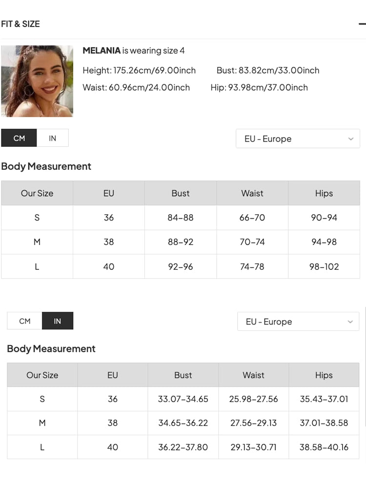Select CM unit in upper toggle
This screenshot has height=488, width=366.
(x=19, y=138)
